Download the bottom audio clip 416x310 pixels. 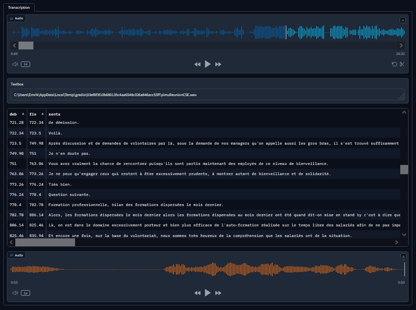click(x=403, y=255)
